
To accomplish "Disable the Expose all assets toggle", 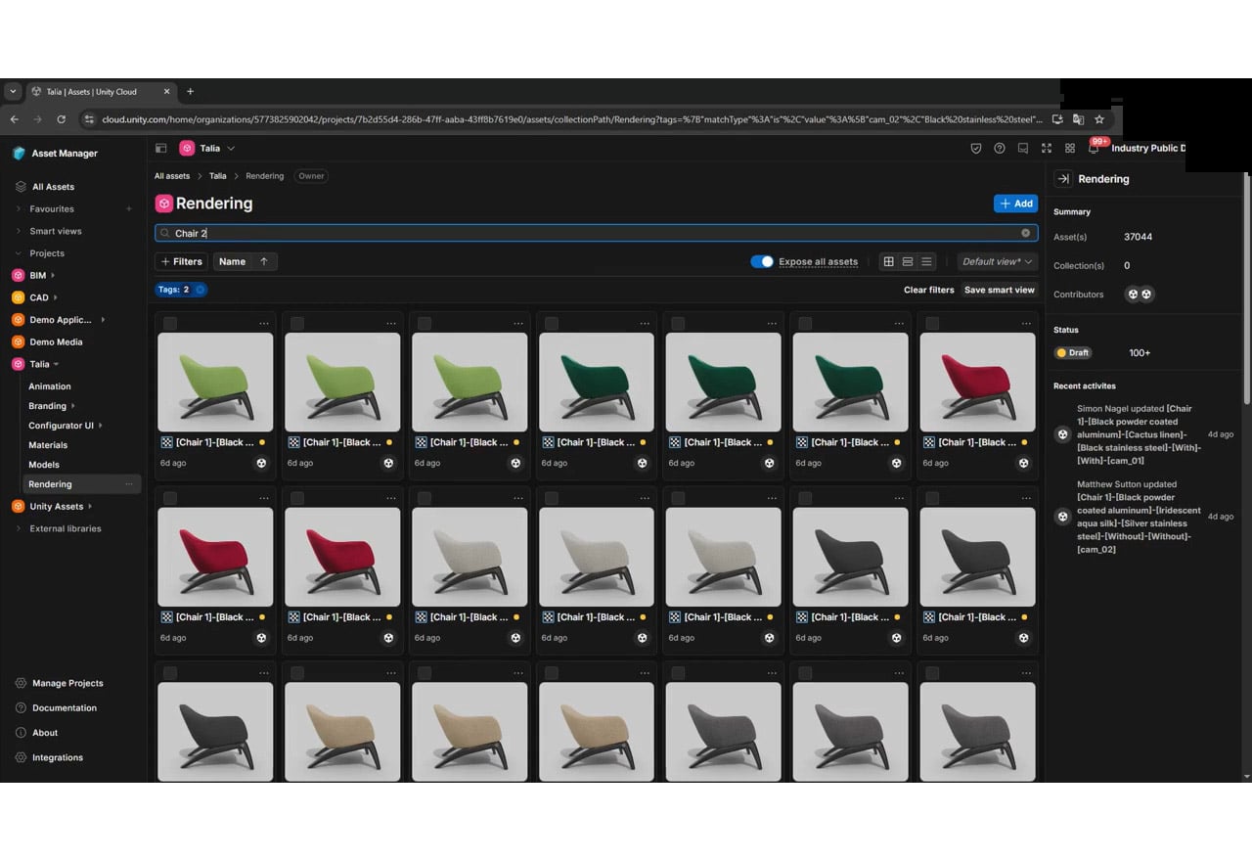I will pyautogui.click(x=762, y=261).
